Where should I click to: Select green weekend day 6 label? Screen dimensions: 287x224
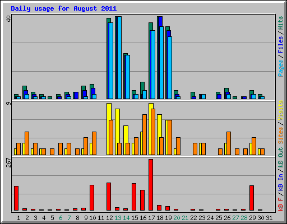pyautogui.click(x=61, y=218)
